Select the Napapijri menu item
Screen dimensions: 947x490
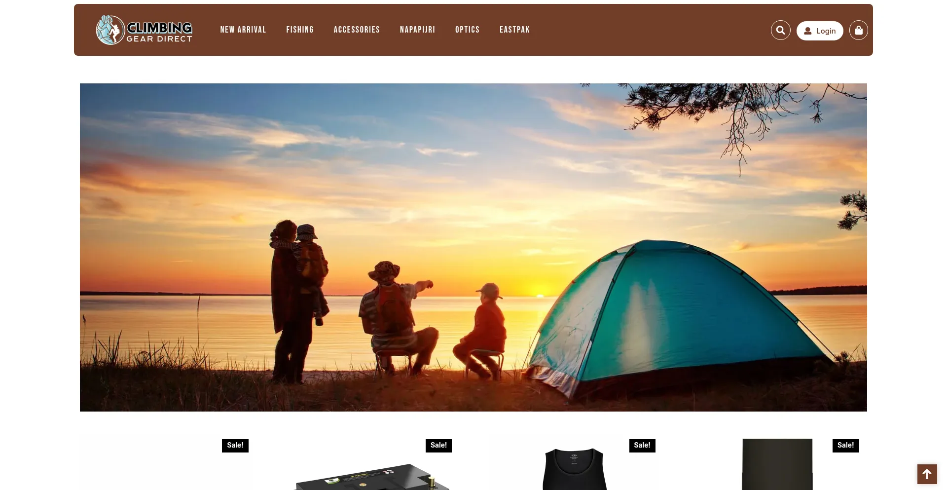[417, 30]
